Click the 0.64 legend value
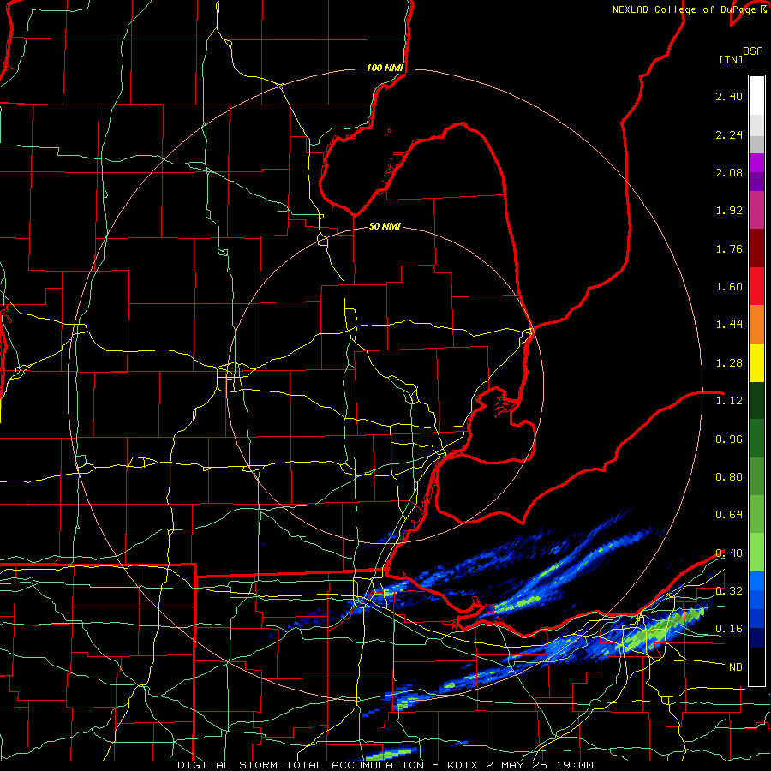The image size is (771, 771). coord(729,515)
